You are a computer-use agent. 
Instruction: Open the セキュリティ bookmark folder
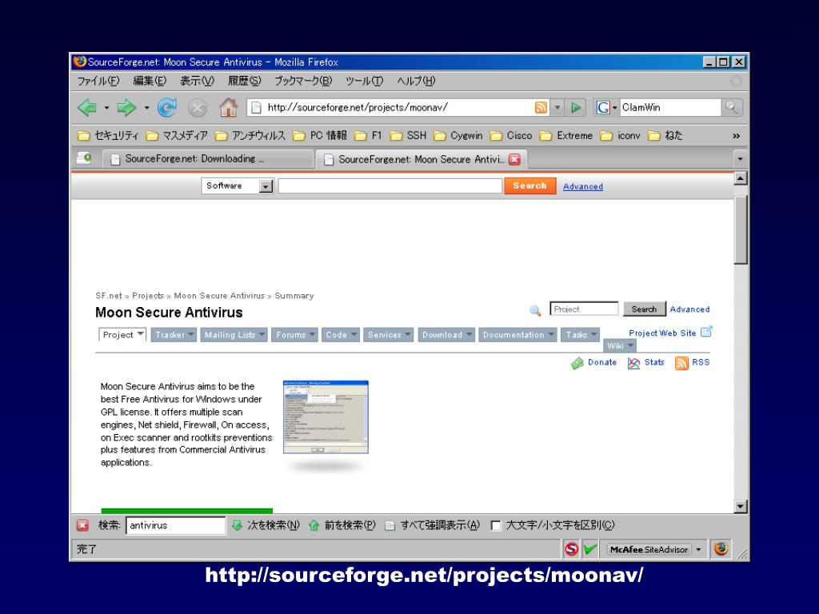[x=108, y=136]
